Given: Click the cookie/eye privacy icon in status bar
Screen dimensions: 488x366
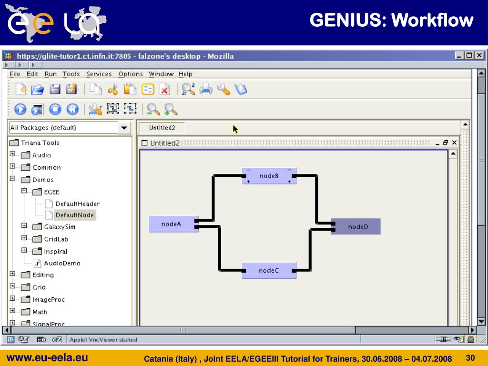Looking at the screenshot, I should click(458, 339).
